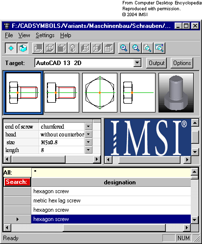Select the hexagonal isometric view icon
Viewport: 202px width, 244px height.
[73, 48]
